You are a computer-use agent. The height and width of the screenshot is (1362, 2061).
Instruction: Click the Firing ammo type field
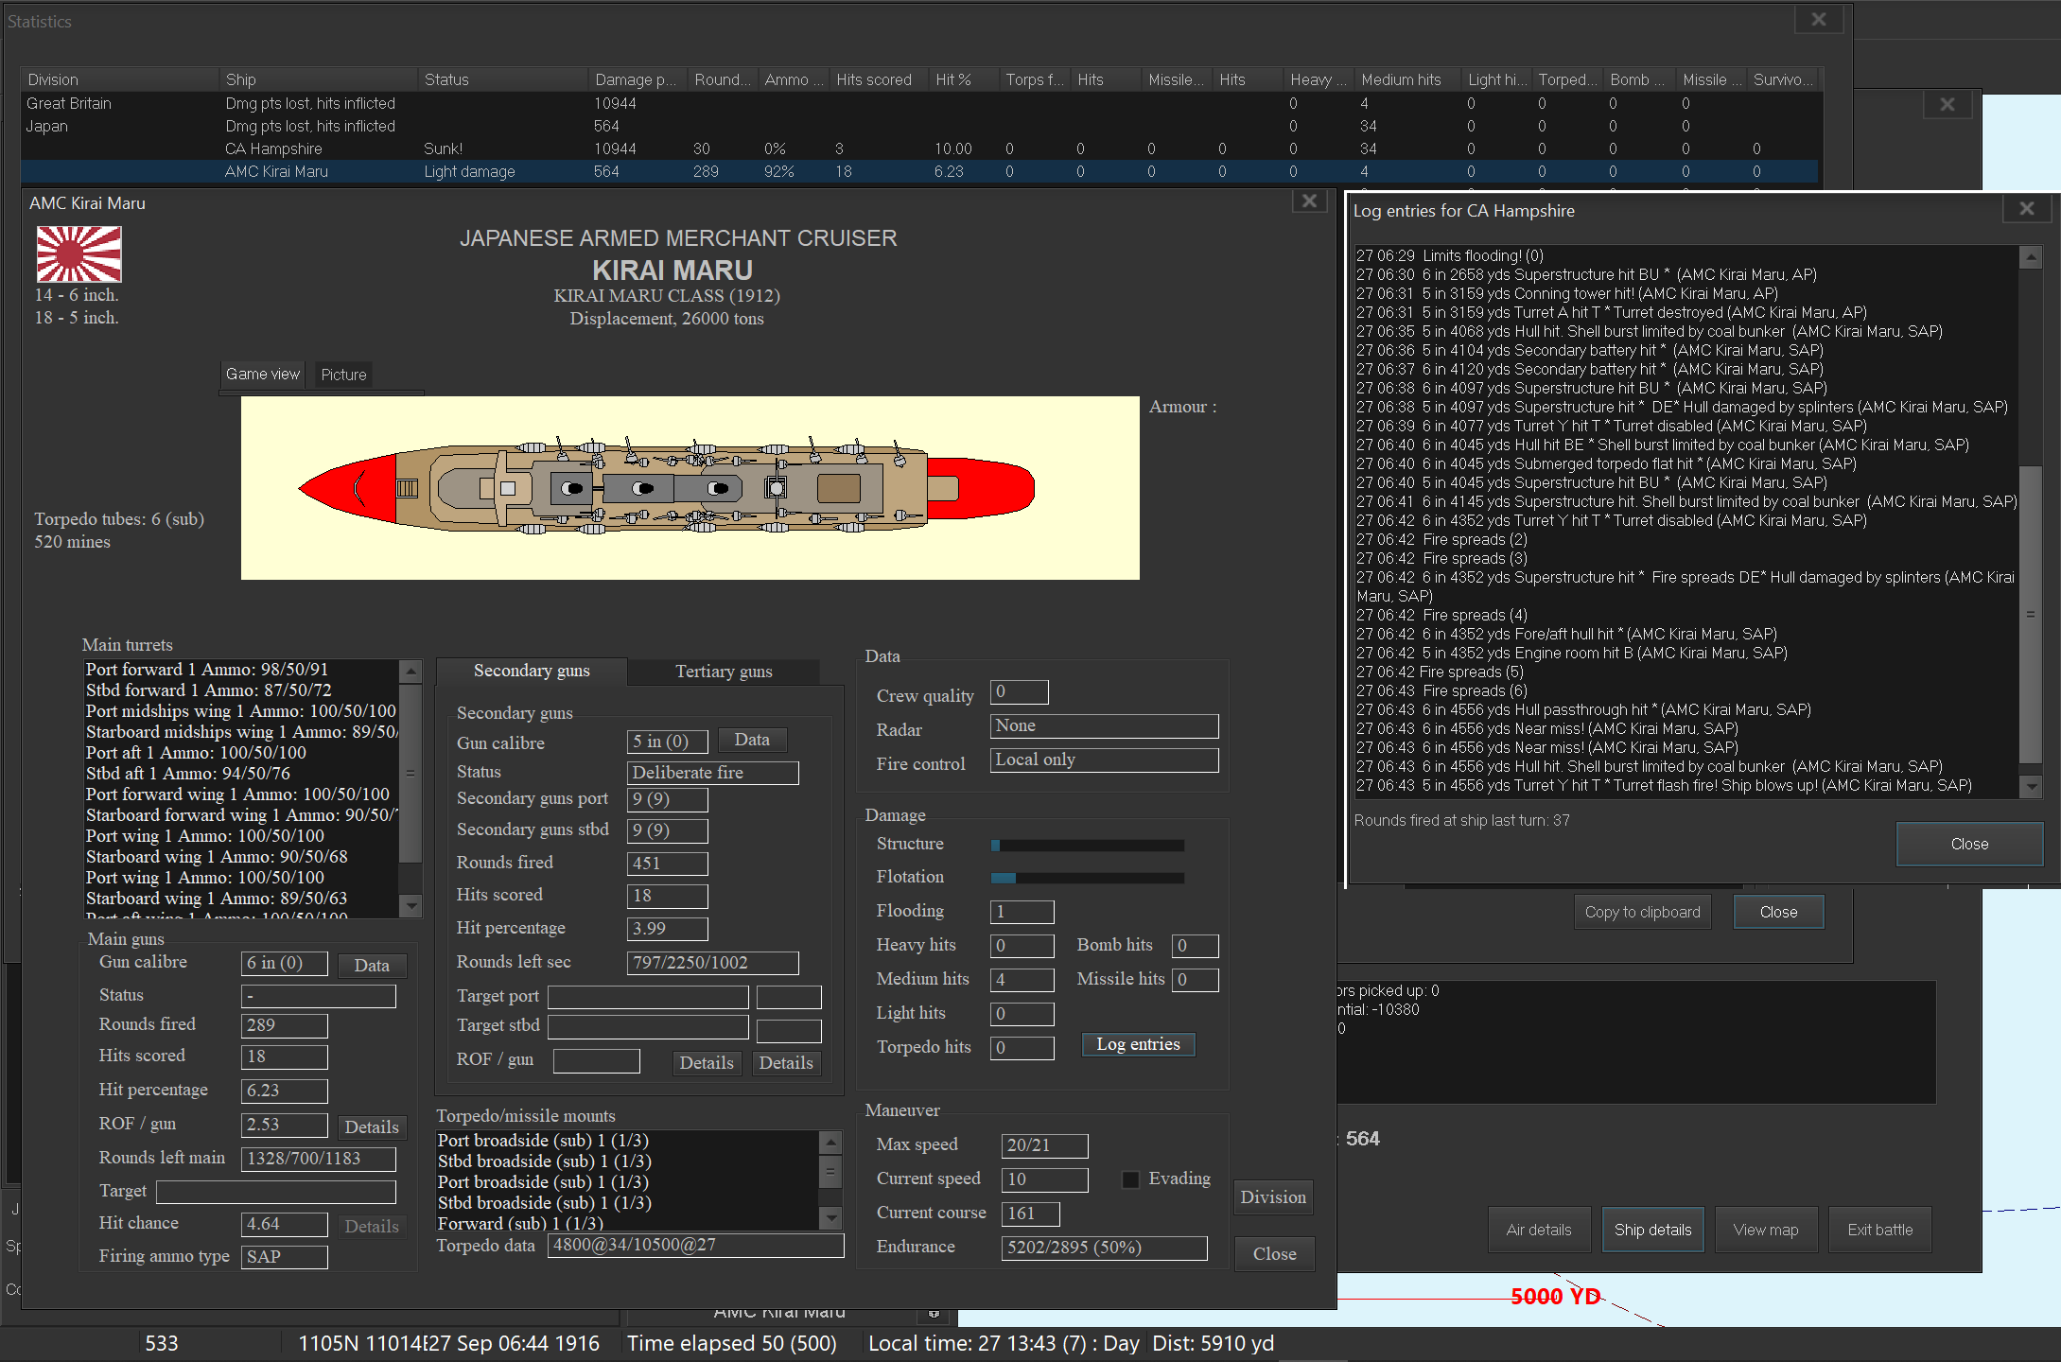(x=285, y=1257)
